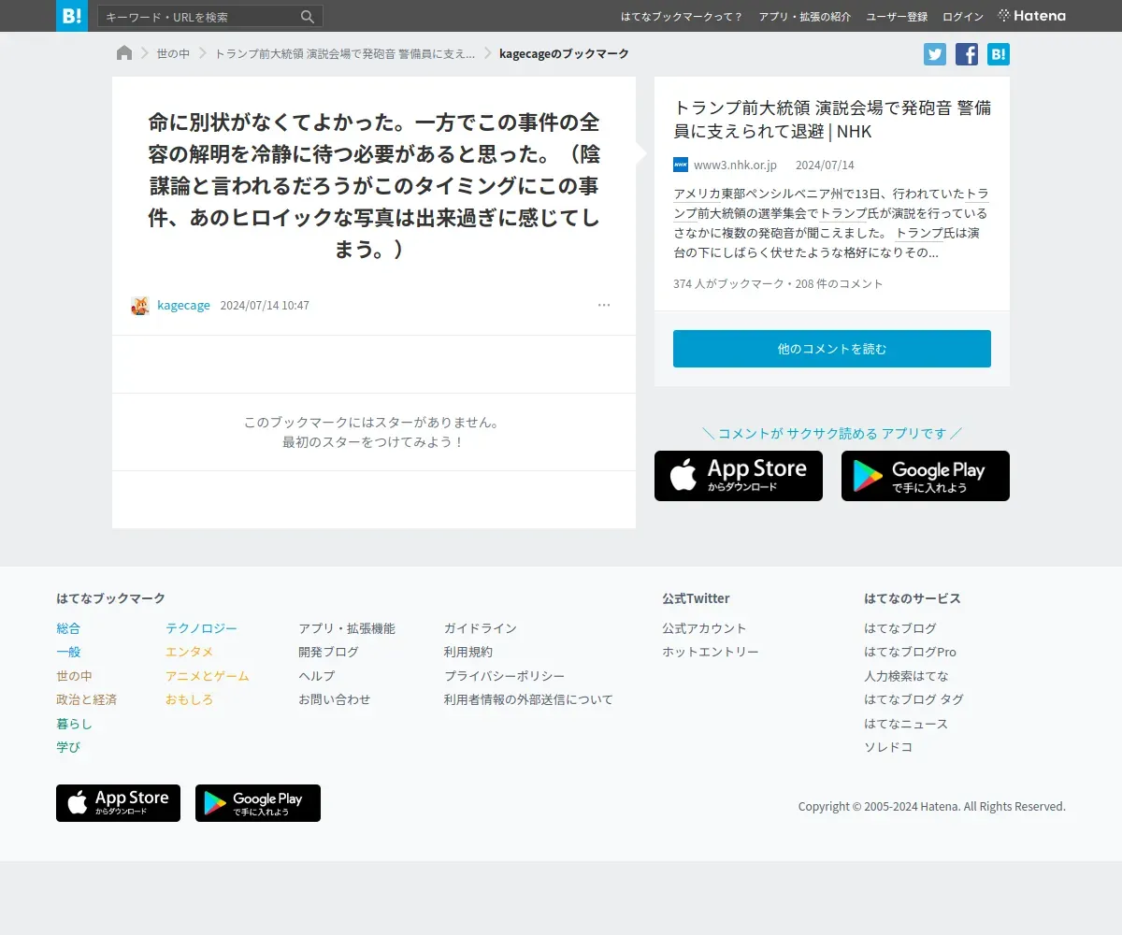
Task: Open はてなブックマークって？ header link
Action: pyautogui.click(x=682, y=17)
